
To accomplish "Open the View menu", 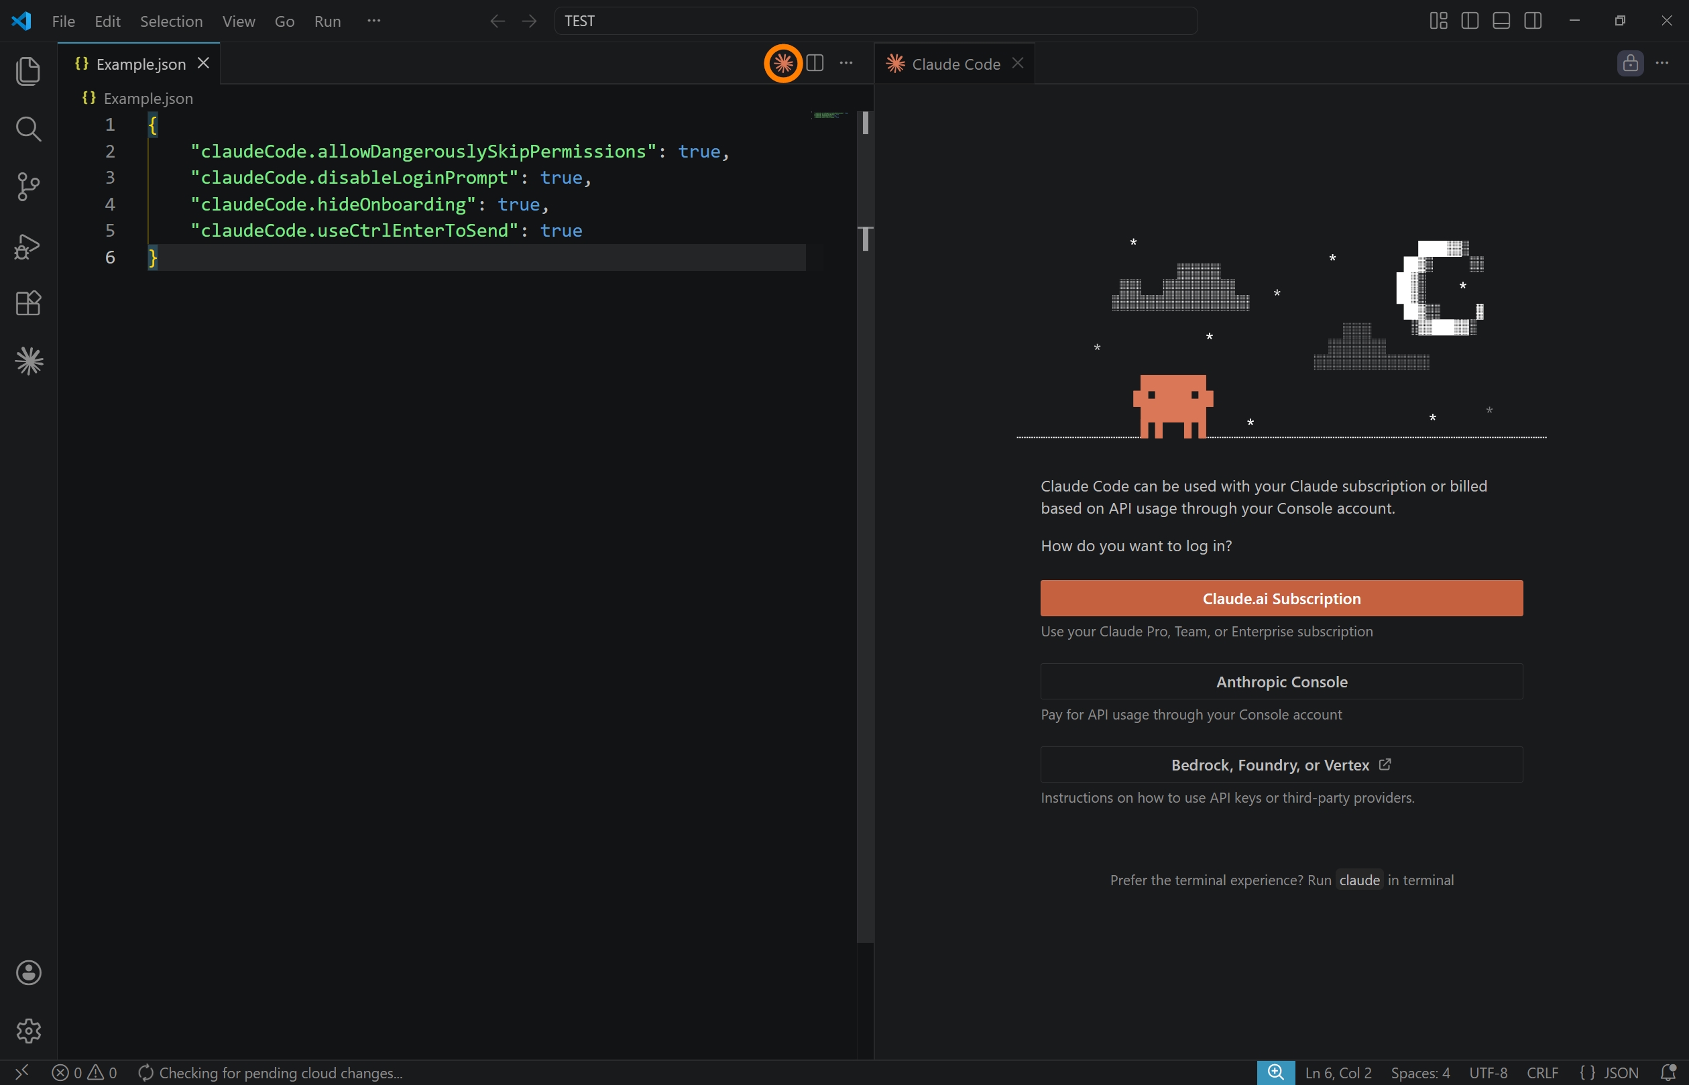I will click(239, 21).
